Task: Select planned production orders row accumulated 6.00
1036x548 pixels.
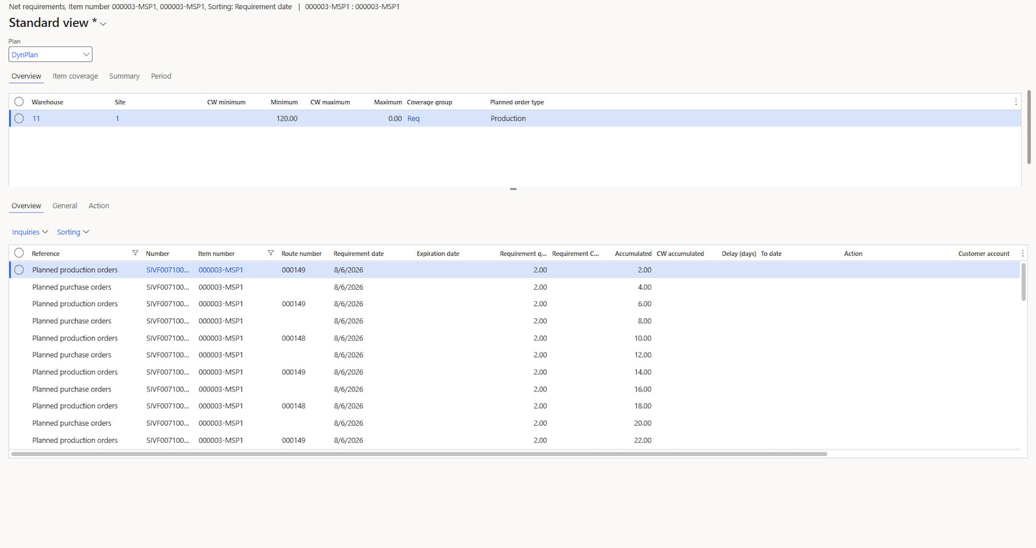Action: click(515, 304)
